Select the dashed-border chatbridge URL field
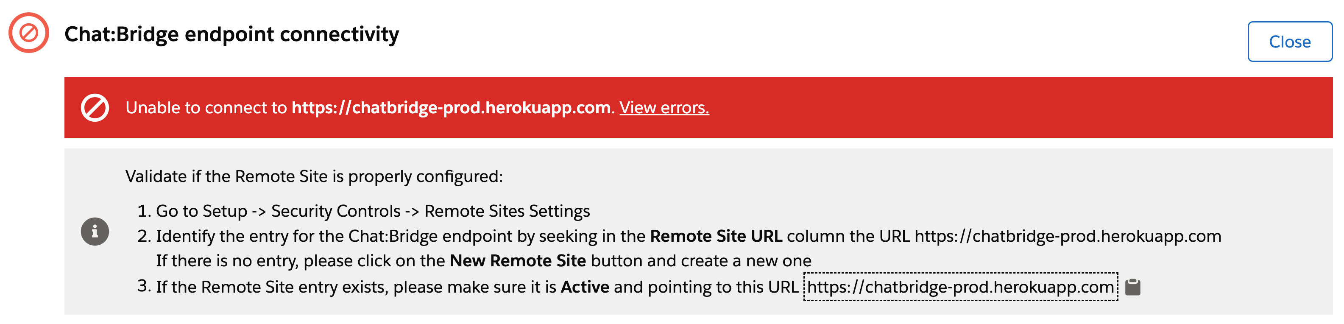 point(960,287)
